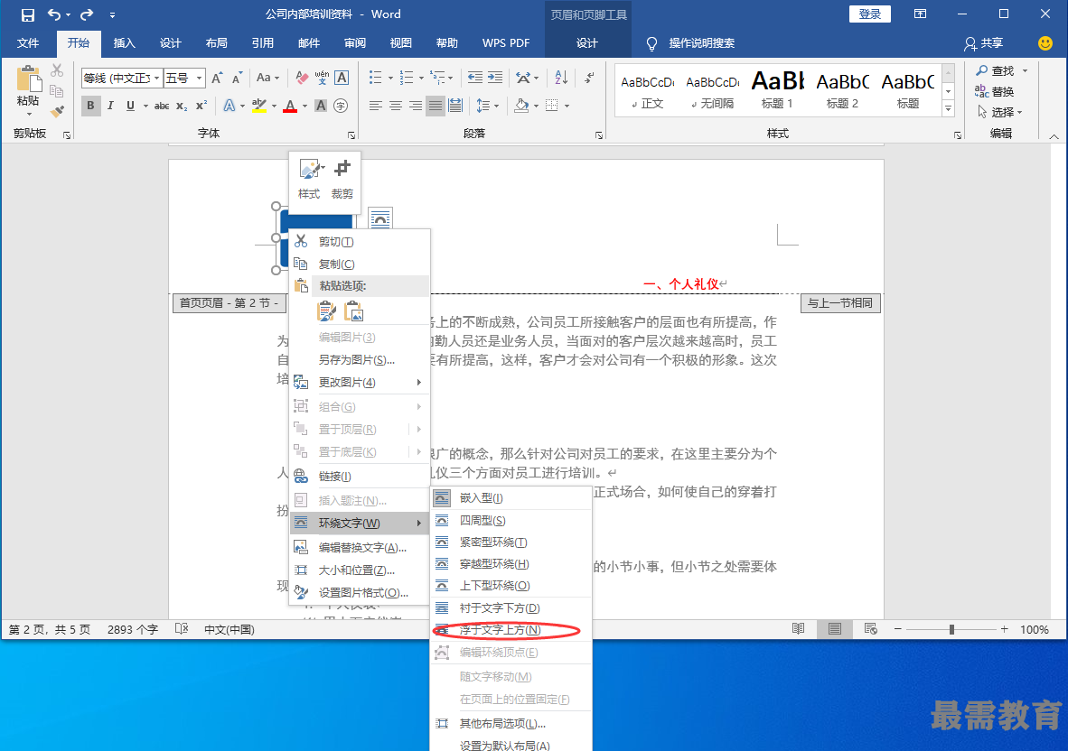The image size is (1068, 751).
Task: Toggle subscript formatting
Action: [182, 106]
